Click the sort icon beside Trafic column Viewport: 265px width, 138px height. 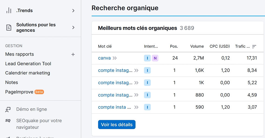(254, 46)
